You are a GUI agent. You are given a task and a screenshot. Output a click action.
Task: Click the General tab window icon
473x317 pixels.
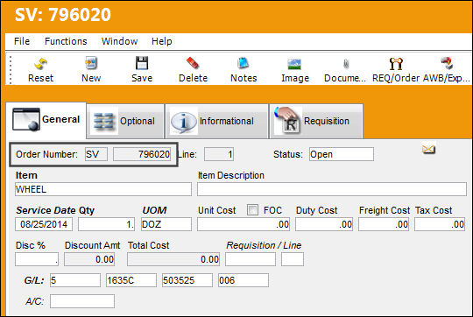click(x=26, y=119)
